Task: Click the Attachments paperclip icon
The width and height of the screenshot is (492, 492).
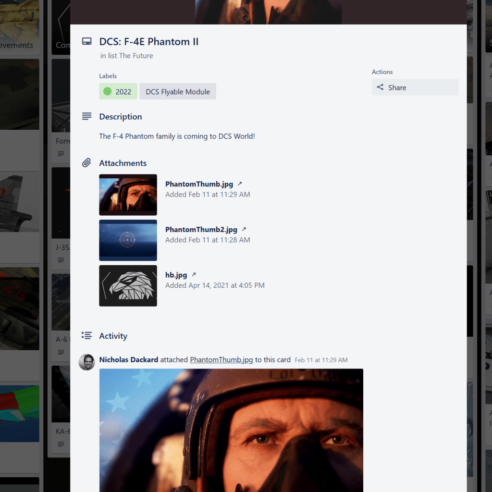Action: [86, 163]
